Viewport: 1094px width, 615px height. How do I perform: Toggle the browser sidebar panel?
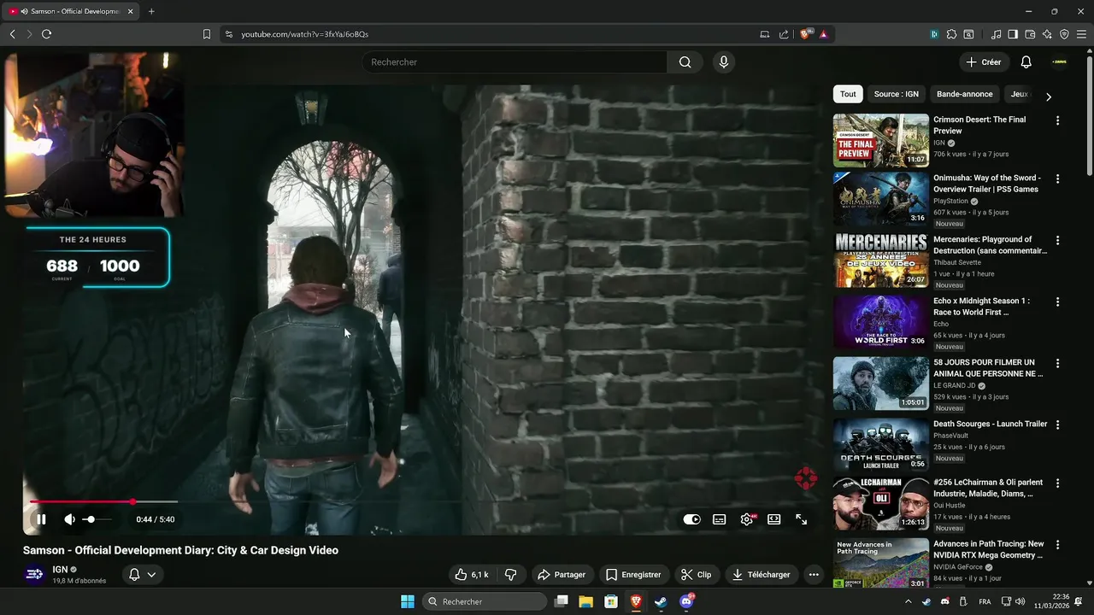coord(1013,34)
